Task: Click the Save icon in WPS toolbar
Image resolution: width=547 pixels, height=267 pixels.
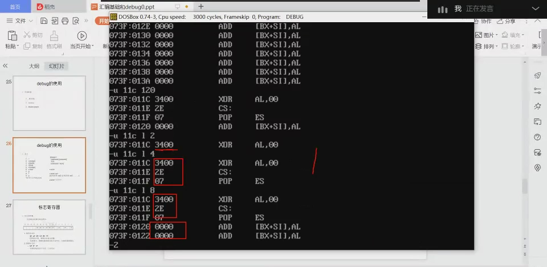Action: coord(44,21)
